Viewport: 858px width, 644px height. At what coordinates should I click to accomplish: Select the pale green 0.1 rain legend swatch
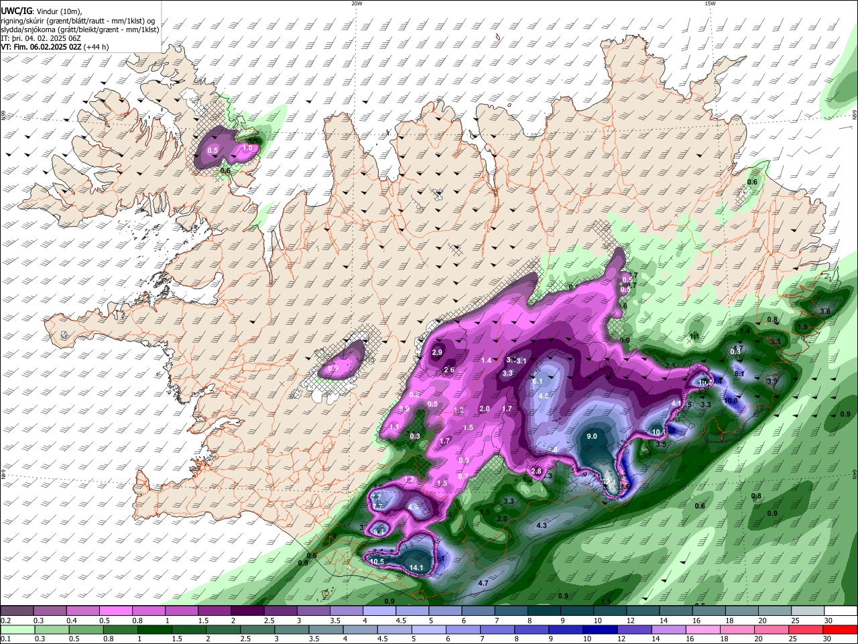[17, 629]
